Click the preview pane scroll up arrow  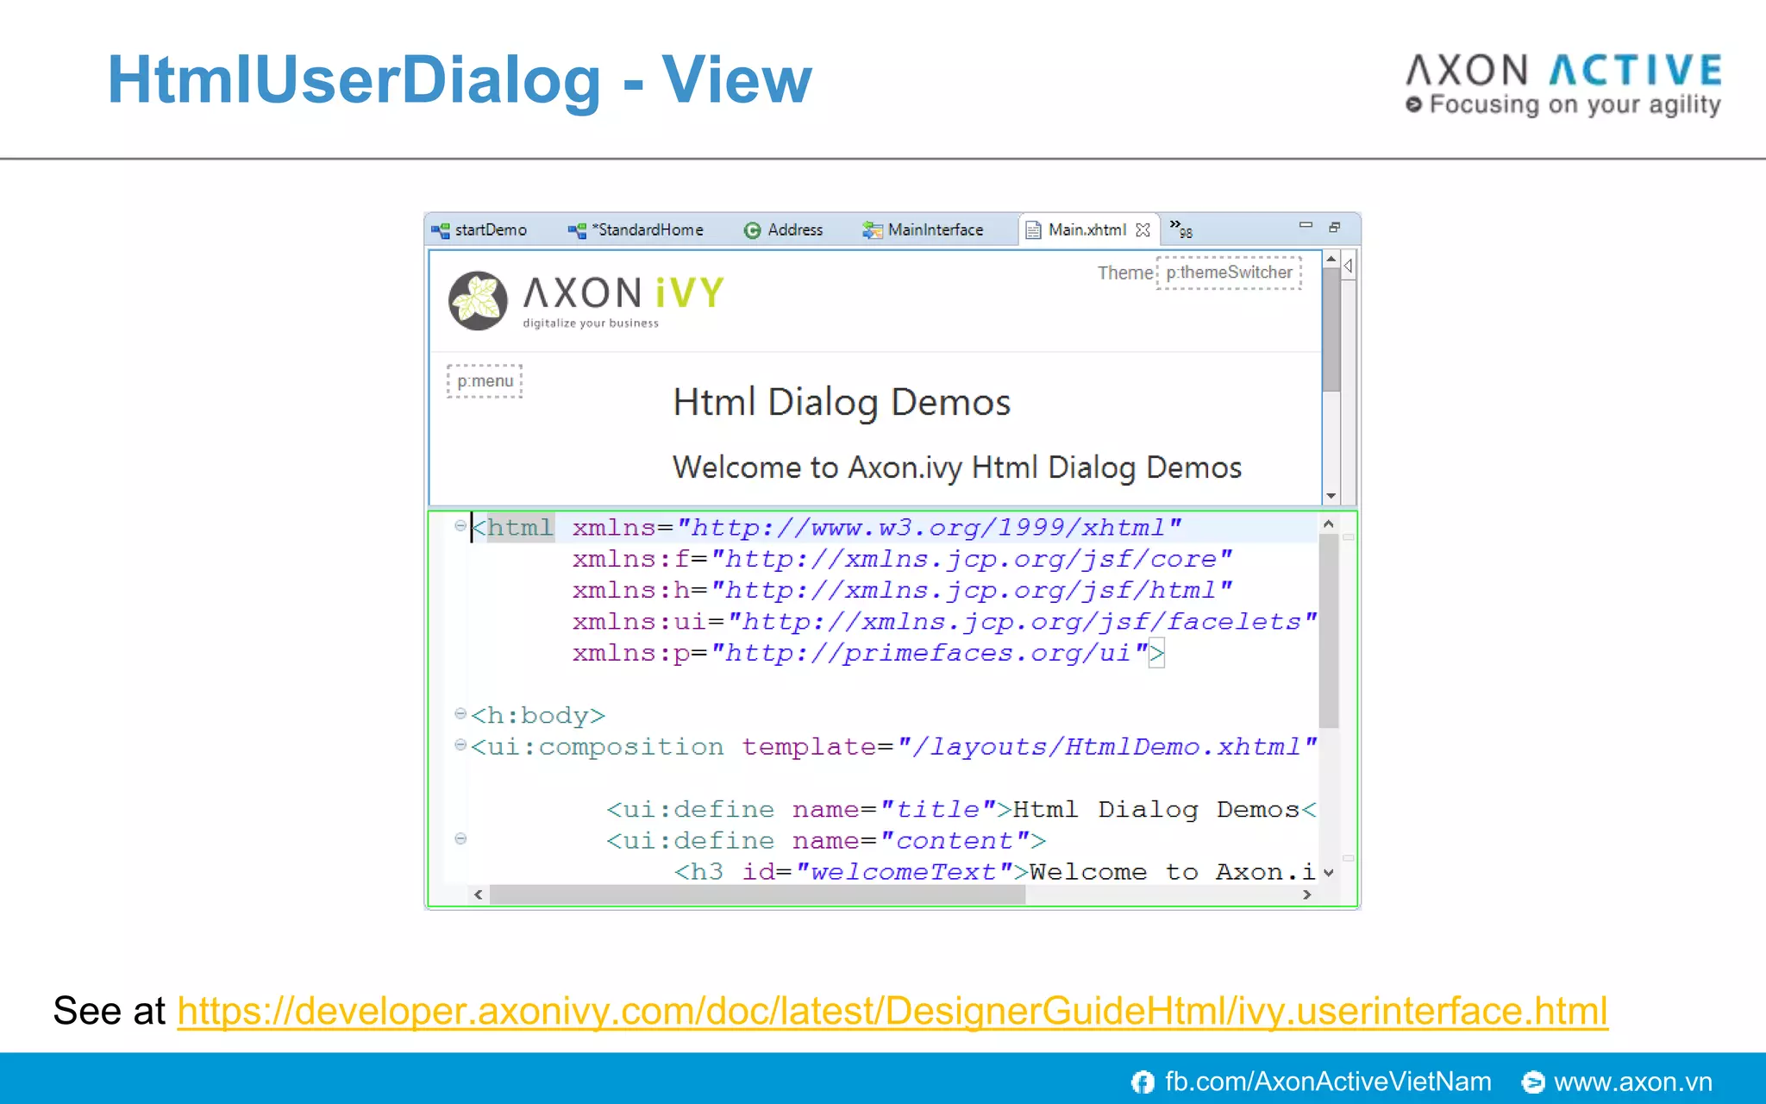pos(1331,259)
